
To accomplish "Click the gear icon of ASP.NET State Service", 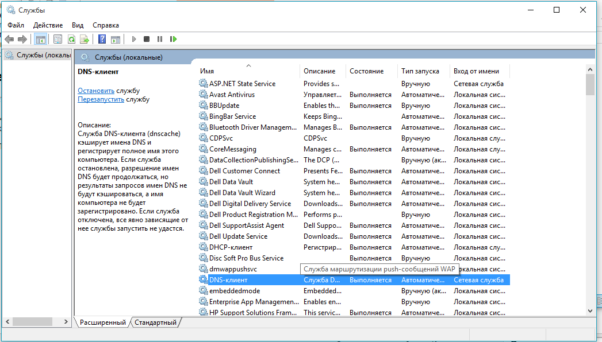I will (203, 83).
